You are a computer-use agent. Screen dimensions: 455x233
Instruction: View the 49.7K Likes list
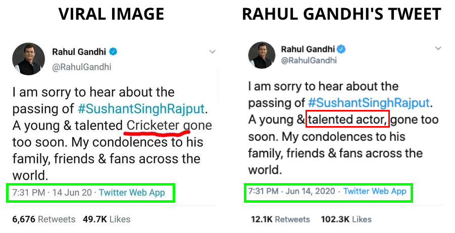pyautogui.click(x=107, y=219)
